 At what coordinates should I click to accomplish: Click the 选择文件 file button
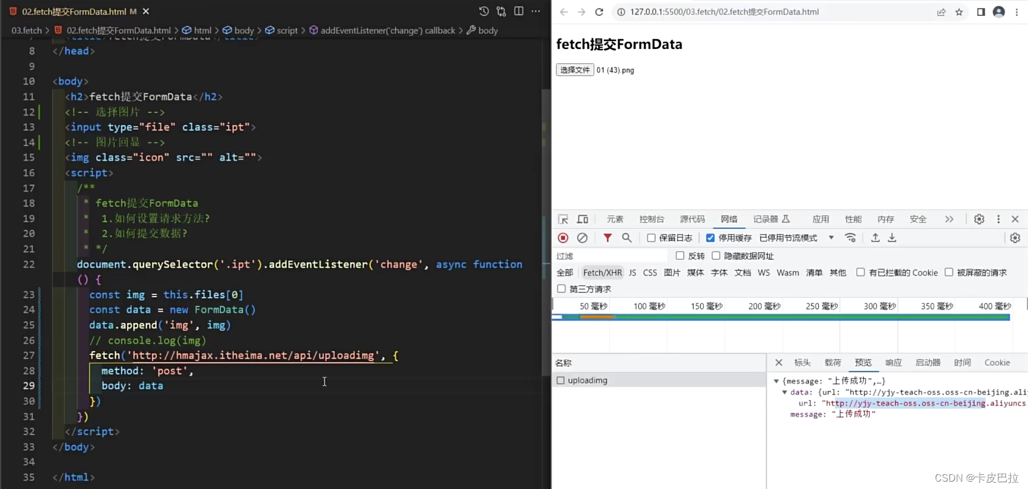point(575,70)
